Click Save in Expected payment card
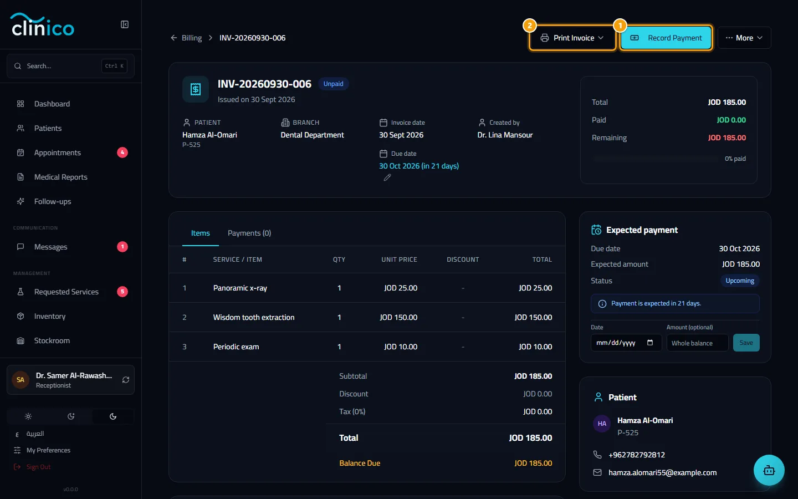798x499 pixels. point(746,343)
